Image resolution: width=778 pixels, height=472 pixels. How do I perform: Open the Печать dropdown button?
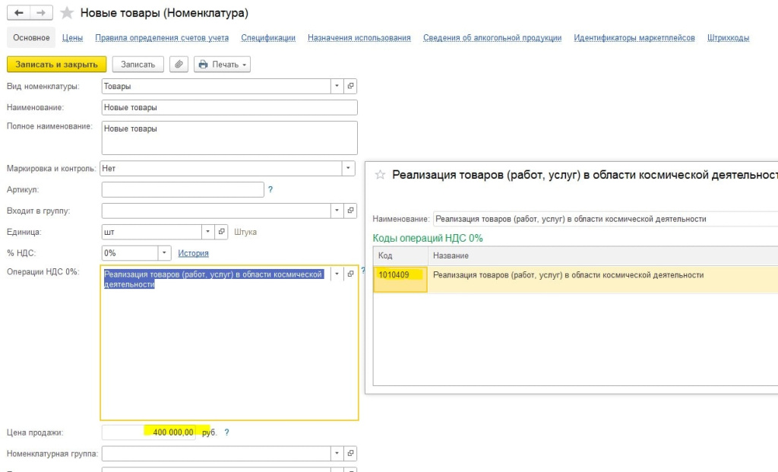(x=223, y=65)
